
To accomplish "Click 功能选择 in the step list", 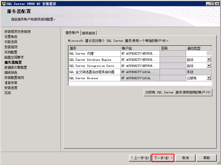I will [11, 42].
